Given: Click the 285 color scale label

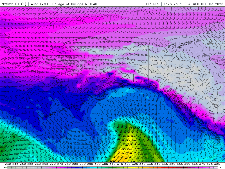Looking at the screenshot, I should coord(75,164).
